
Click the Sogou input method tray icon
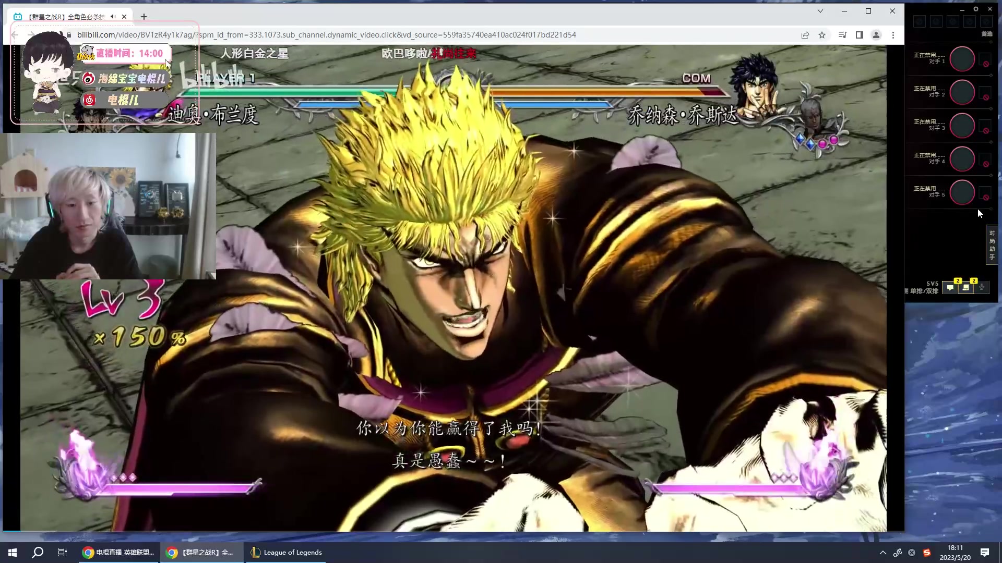point(927,553)
